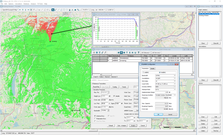Select the arrow pointer tool in toolbar
The width and height of the screenshot is (223, 135).
(x=53, y=10)
